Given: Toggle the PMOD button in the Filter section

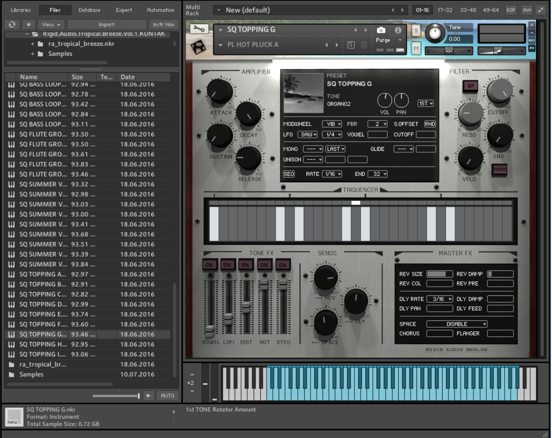Looking at the screenshot, I should (499, 170).
